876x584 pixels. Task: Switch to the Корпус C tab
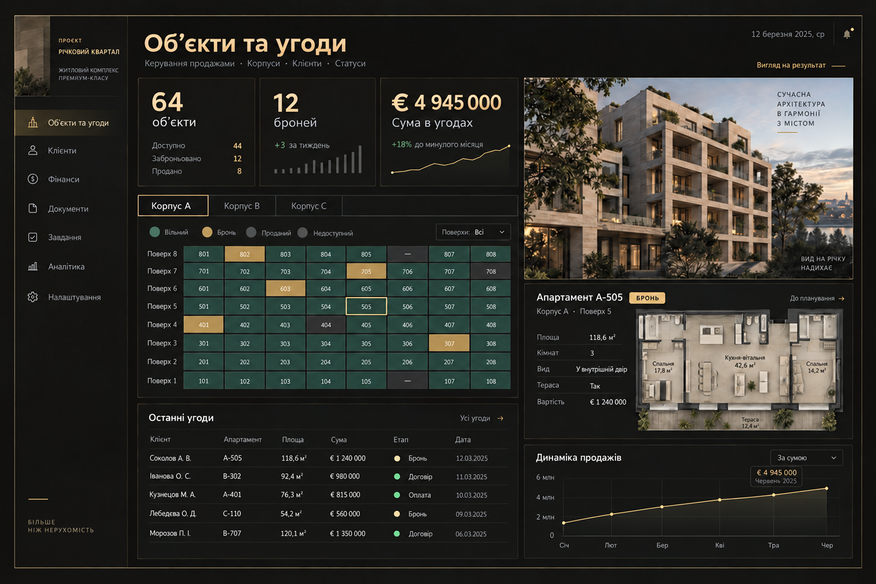pos(309,206)
